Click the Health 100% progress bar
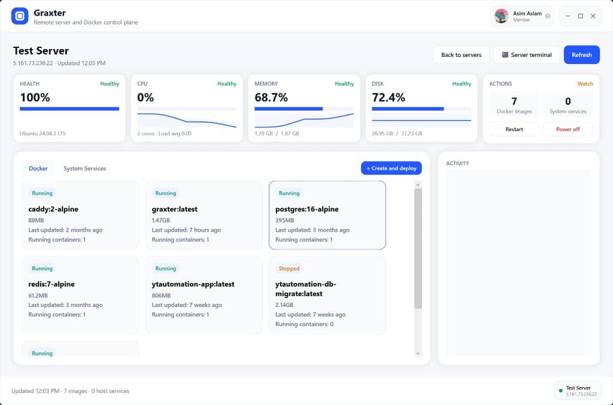This screenshot has height=405, width=613. 69,109
